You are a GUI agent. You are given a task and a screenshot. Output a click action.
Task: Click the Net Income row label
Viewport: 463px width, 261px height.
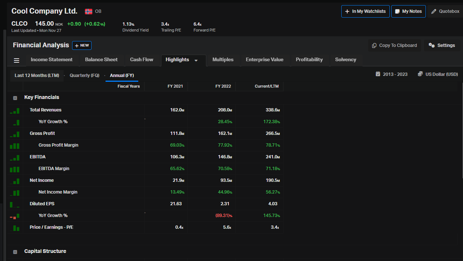[x=42, y=180]
